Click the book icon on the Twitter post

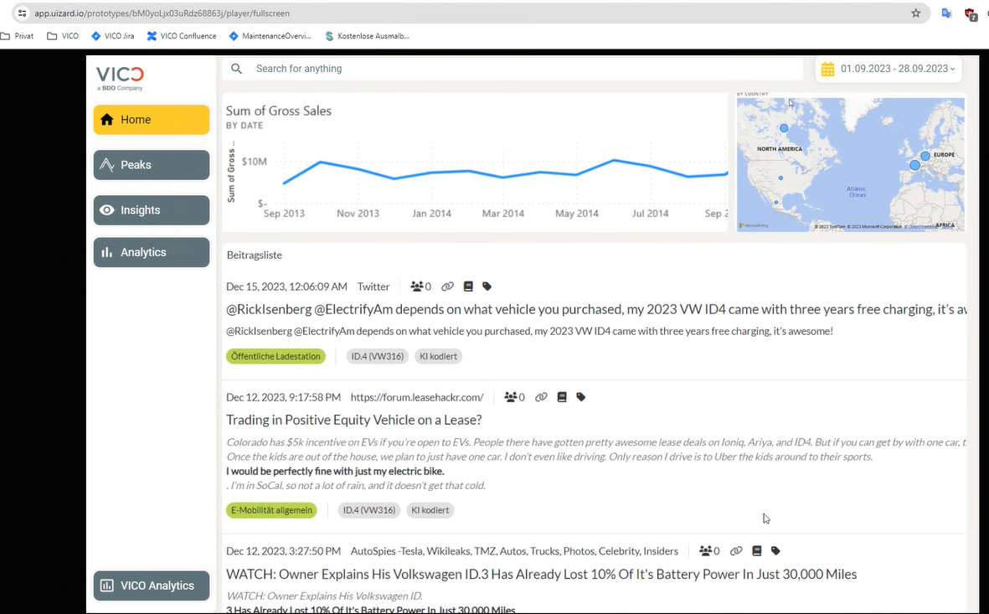[x=469, y=286]
